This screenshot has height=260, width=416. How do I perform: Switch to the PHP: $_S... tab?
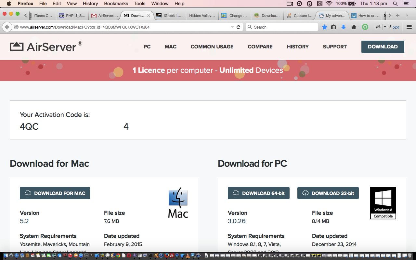[x=72, y=15]
